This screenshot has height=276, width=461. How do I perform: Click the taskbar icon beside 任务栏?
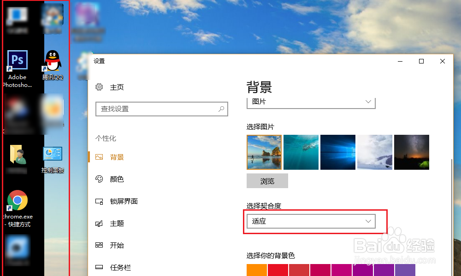click(99, 267)
